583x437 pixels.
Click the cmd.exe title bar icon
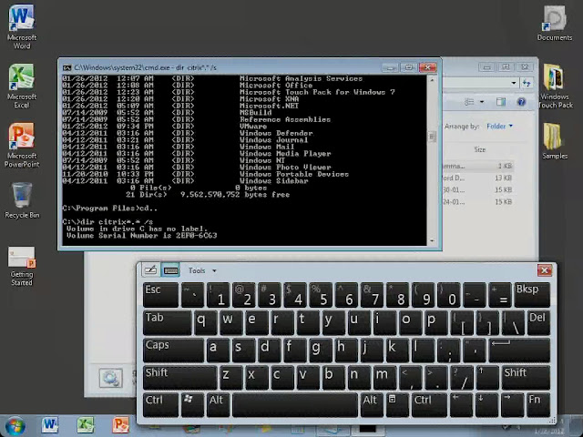(66, 67)
